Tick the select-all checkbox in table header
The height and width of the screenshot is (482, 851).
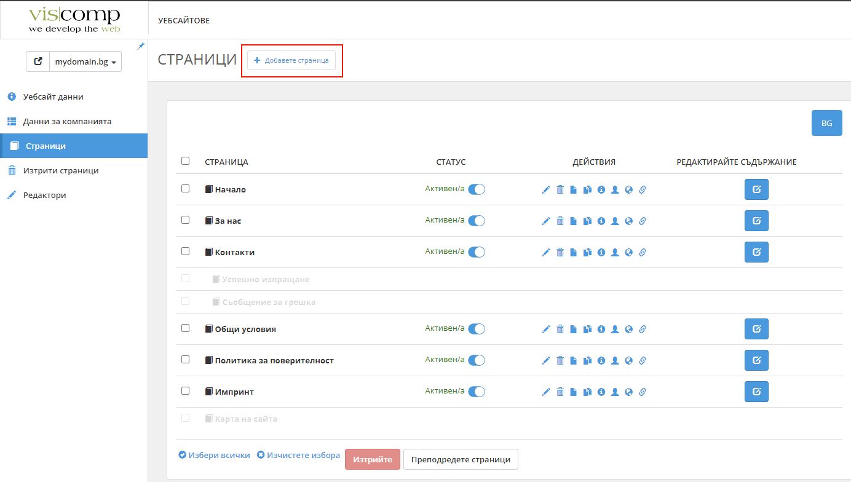pyautogui.click(x=186, y=161)
